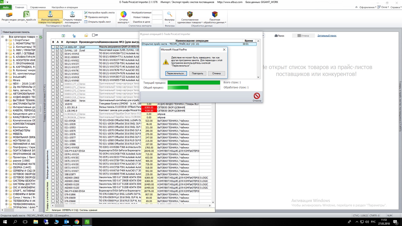Open Windows search on the taskbar
The width and height of the screenshot is (402, 226).
(x=16, y=222)
